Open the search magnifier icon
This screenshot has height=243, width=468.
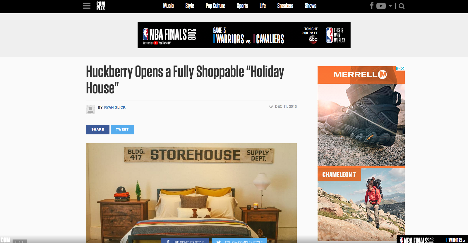[x=402, y=6]
